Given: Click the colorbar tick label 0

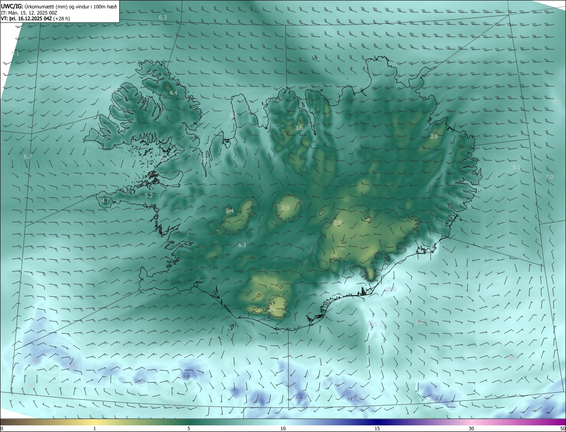Looking at the screenshot, I should coord(2,428).
